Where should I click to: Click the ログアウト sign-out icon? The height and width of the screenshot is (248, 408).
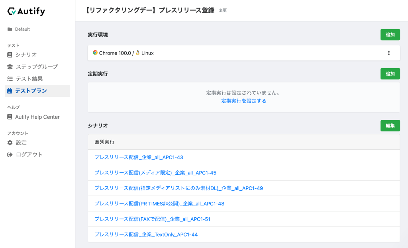[x=10, y=154]
